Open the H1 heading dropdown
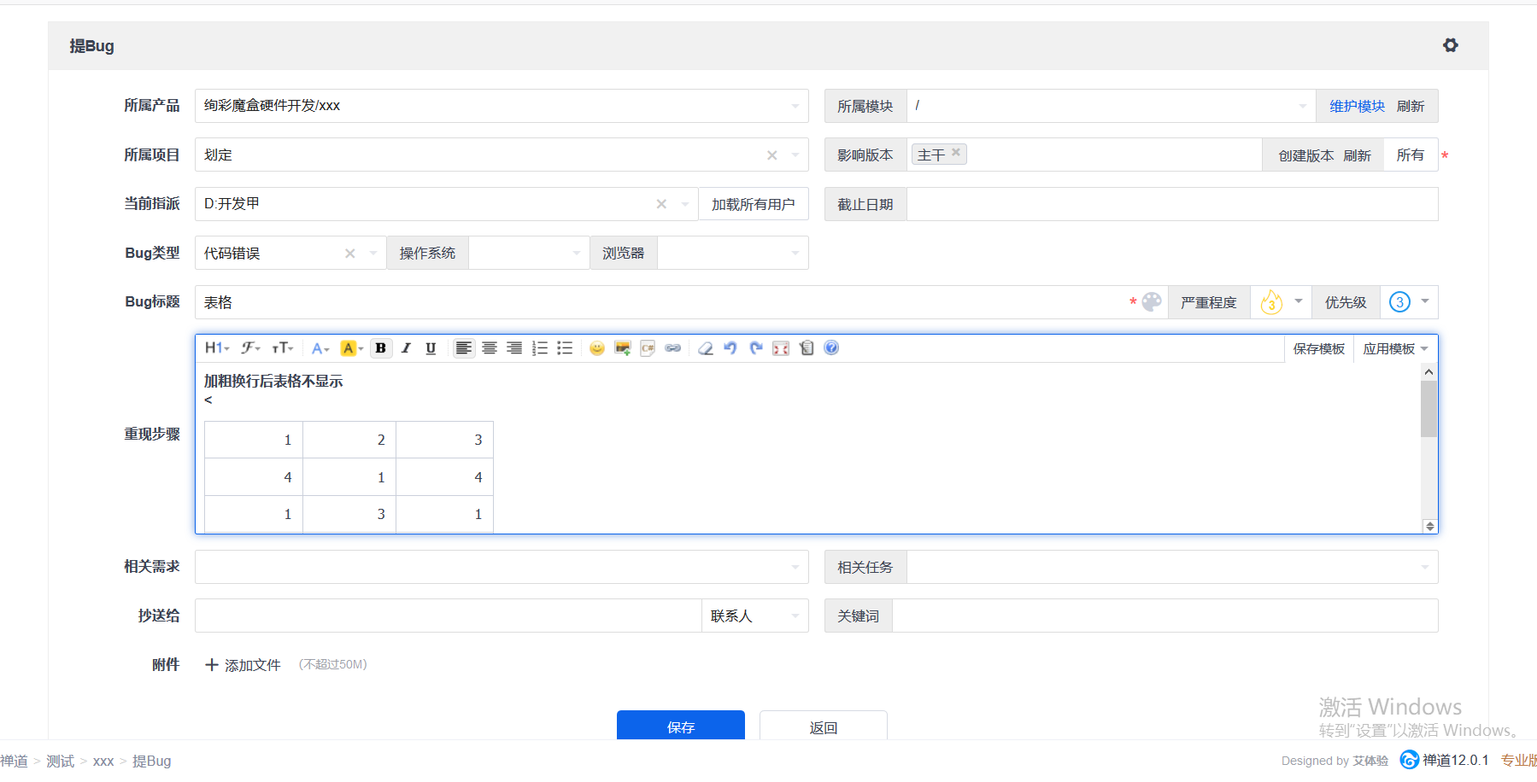Screen dimensions: 1537x782 (217, 348)
